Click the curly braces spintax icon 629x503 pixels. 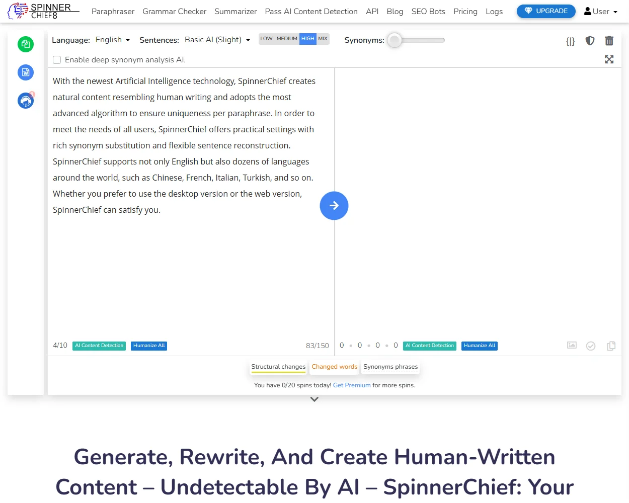[x=570, y=41]
